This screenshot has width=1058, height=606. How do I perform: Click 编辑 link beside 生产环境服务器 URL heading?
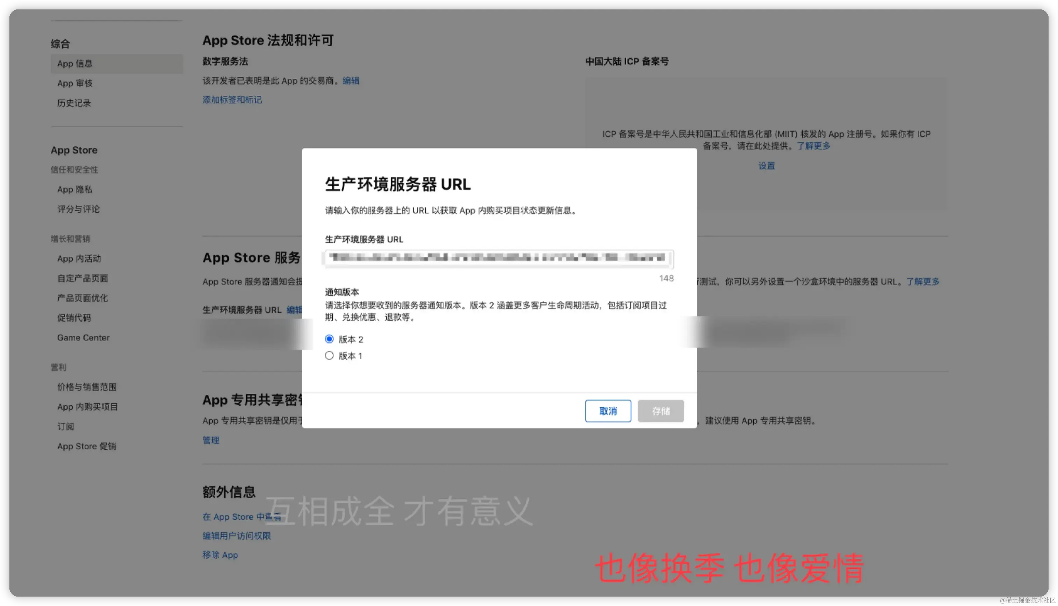pos(294,310)
